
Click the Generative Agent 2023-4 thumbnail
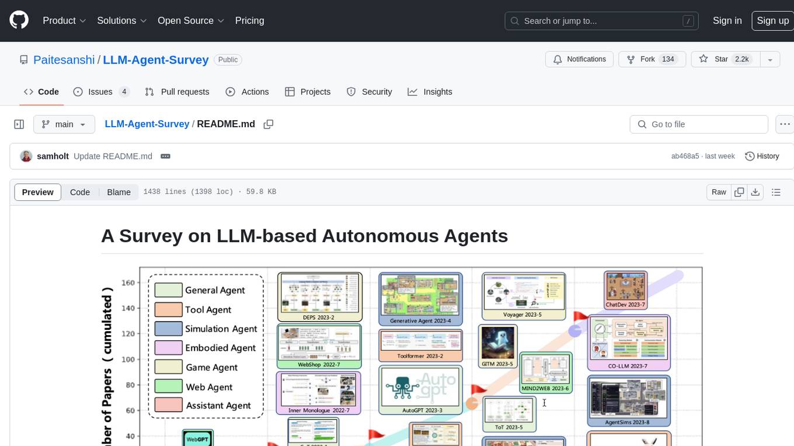420,299
